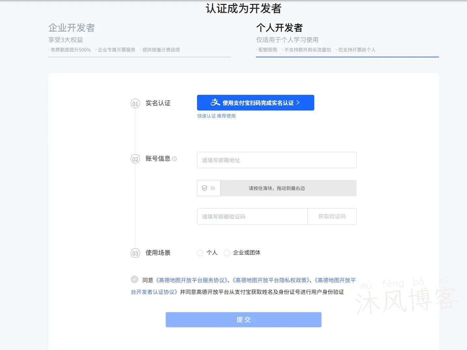Click the step 01 circle marker
Viewport: 467px width, 350px height.
coord(135,103)
